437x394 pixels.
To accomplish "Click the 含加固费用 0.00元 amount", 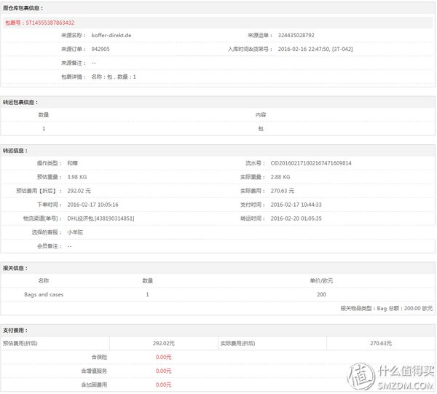I will click(163, 385).
